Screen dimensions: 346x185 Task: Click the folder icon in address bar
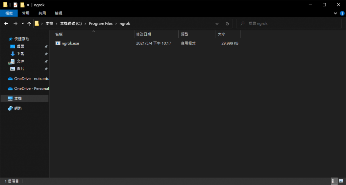tap(37, 23)
